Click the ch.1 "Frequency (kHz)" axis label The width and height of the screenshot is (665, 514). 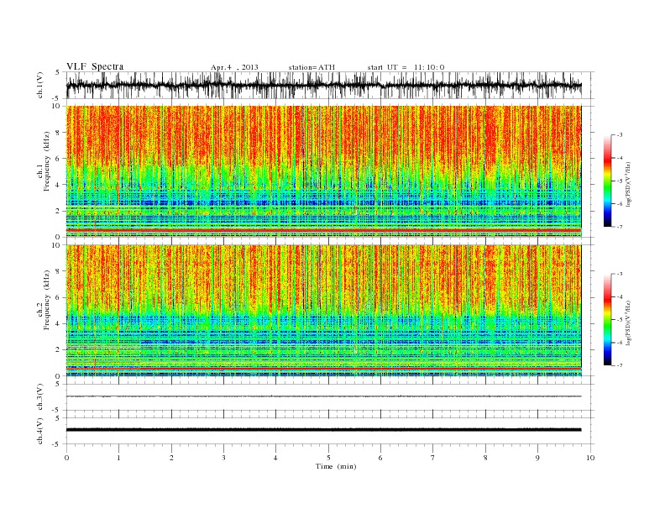47,160
